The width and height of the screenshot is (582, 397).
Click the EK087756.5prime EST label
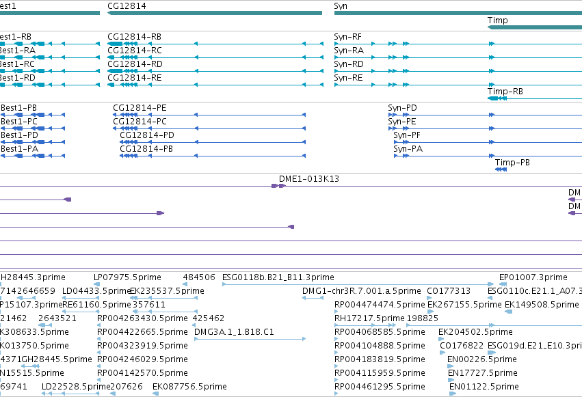pyautogui.click(x=189, y=387)
